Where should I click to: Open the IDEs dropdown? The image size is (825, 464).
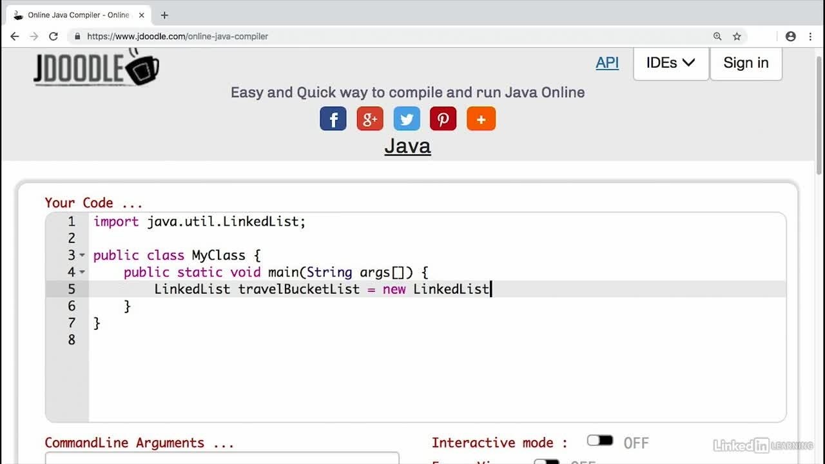670,63
